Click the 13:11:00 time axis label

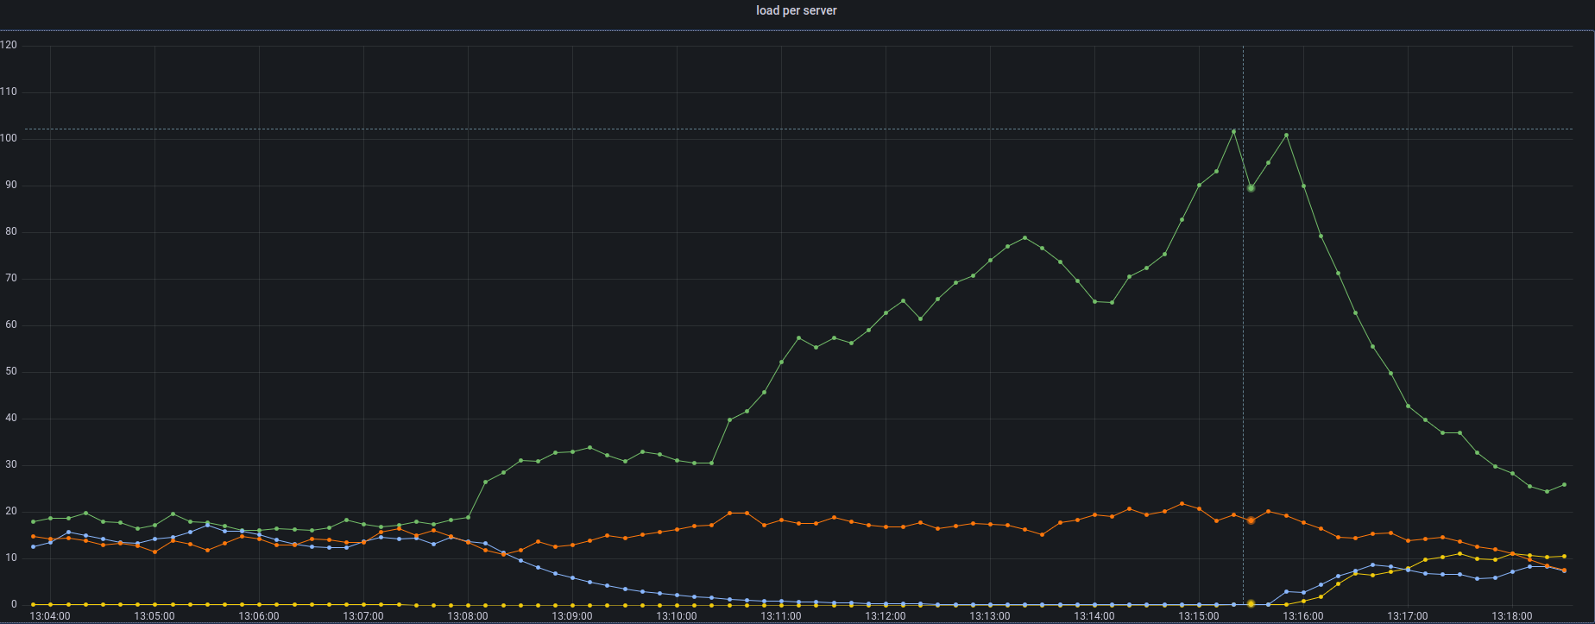(x=781, y=616)
